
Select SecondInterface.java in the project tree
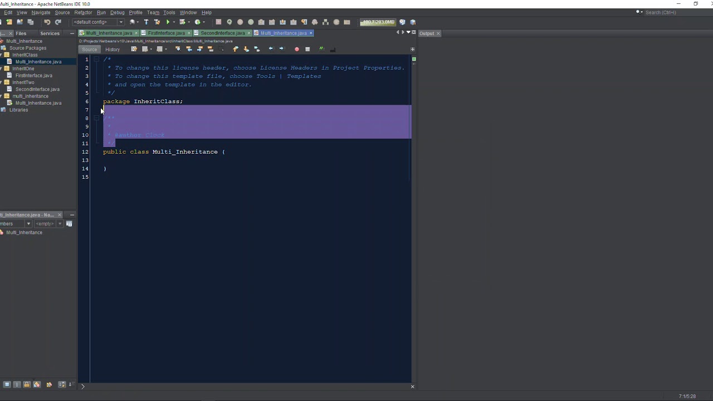(x=37, y=89)
